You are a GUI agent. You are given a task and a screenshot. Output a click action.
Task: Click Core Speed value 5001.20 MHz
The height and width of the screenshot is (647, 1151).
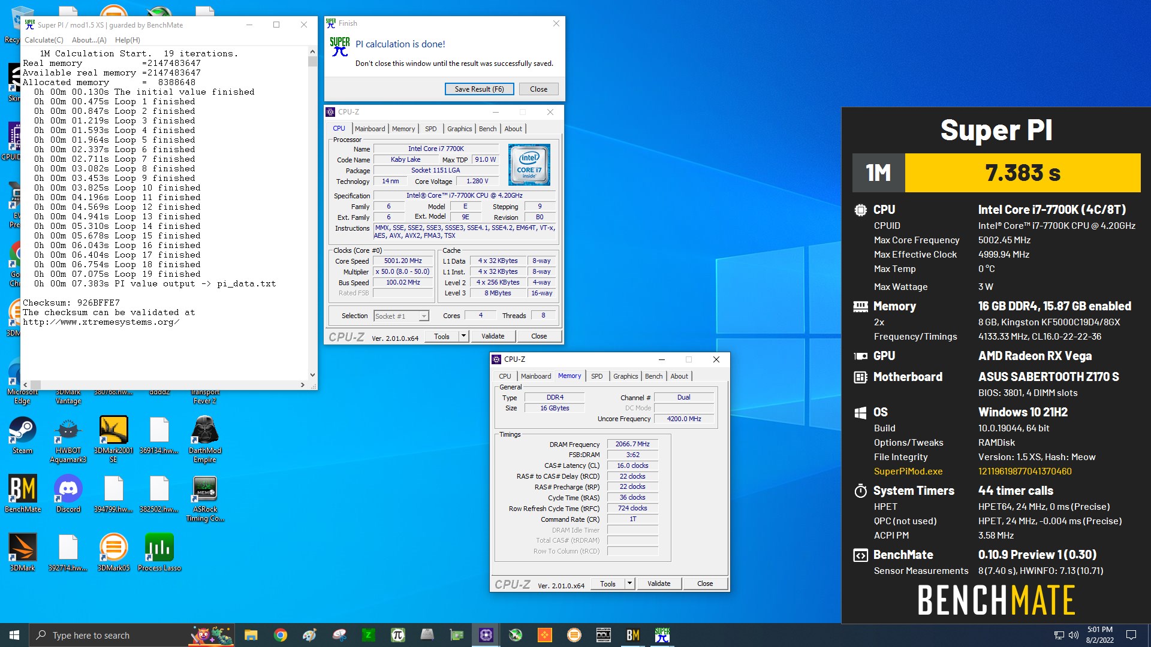[x=403, y=261]
